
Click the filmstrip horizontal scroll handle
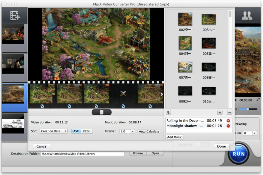point(102,112)
